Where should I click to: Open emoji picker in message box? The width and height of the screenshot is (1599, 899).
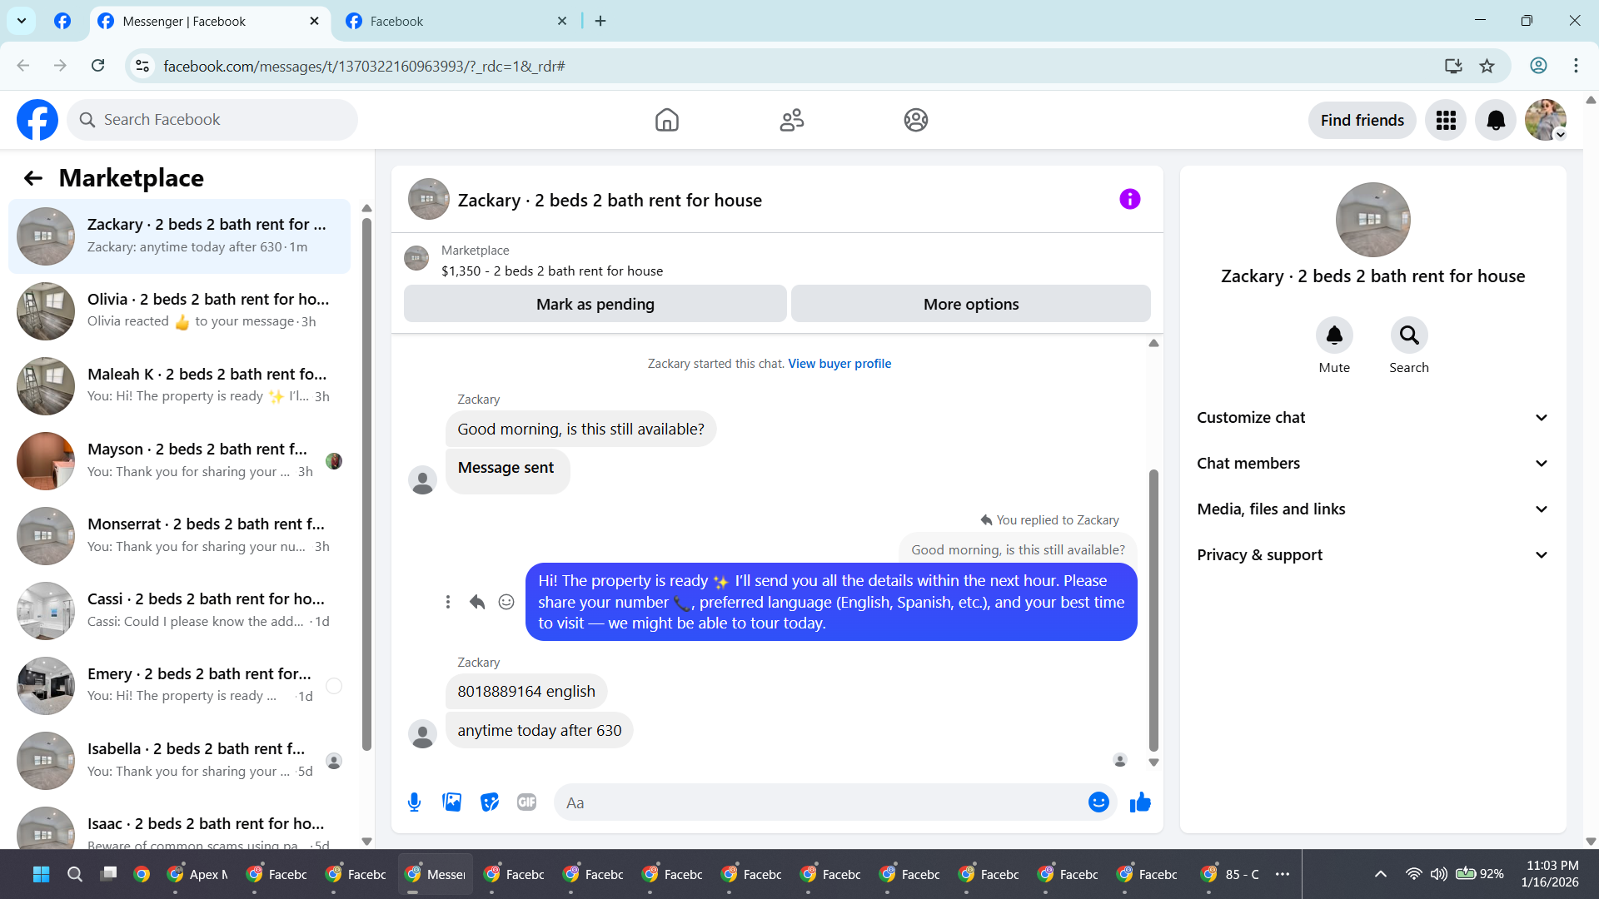(1098, 802)
